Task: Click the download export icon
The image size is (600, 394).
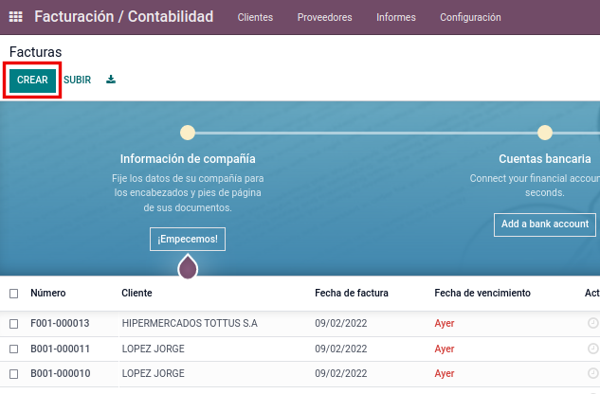Action: point(111,80)
